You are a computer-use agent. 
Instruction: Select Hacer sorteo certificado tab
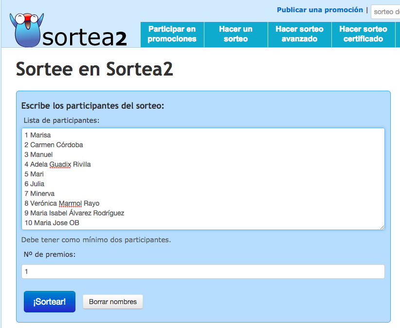point(364,35)
